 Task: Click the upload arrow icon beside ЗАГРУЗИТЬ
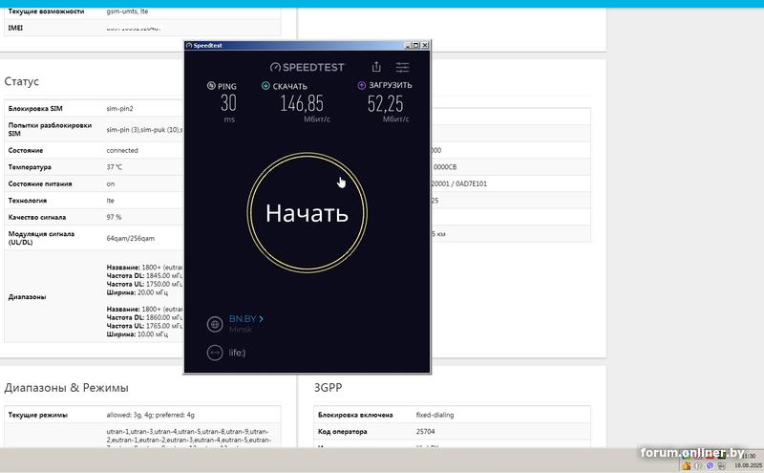tap(362, 85)
